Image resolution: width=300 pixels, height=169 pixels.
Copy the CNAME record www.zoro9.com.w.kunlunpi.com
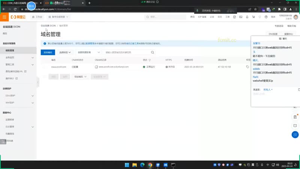pyautogui.click(x=96, y=67)
